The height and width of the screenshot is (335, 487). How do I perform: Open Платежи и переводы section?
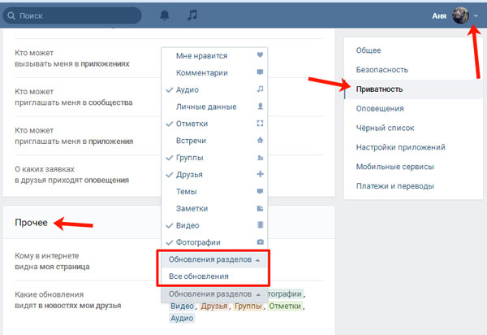tap(394, 186)
